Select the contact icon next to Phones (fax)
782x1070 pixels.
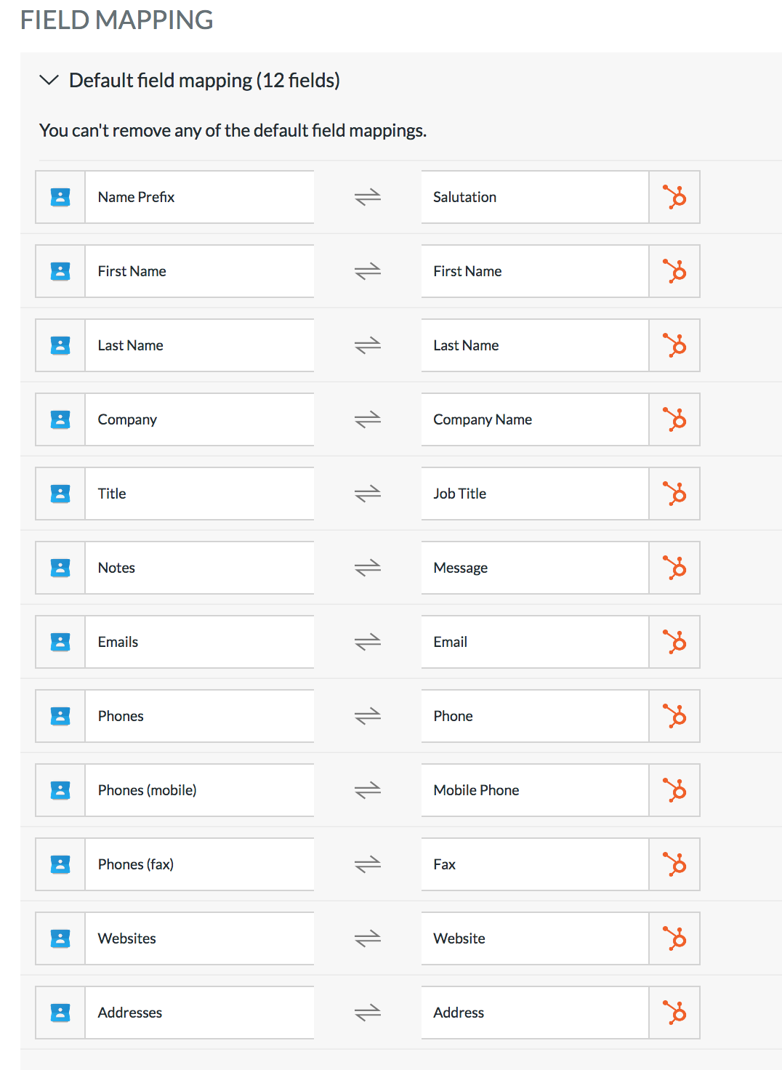pos(60,864)
